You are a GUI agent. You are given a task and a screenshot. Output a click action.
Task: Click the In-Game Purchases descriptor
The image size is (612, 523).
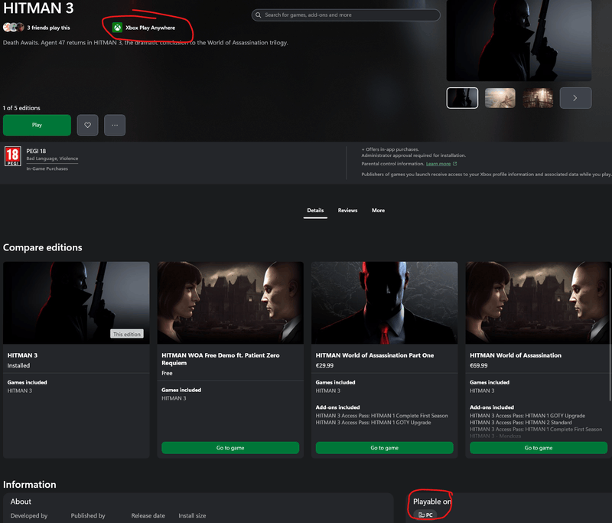pos(47,168)
